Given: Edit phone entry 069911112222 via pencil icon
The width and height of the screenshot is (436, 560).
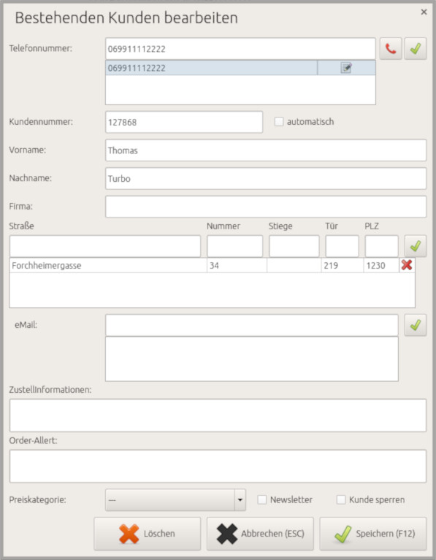Looking at the screenshot, I should 346,68.
